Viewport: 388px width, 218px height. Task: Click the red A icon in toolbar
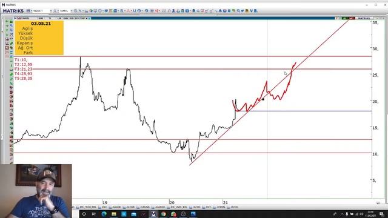click(x=128, y=11)
